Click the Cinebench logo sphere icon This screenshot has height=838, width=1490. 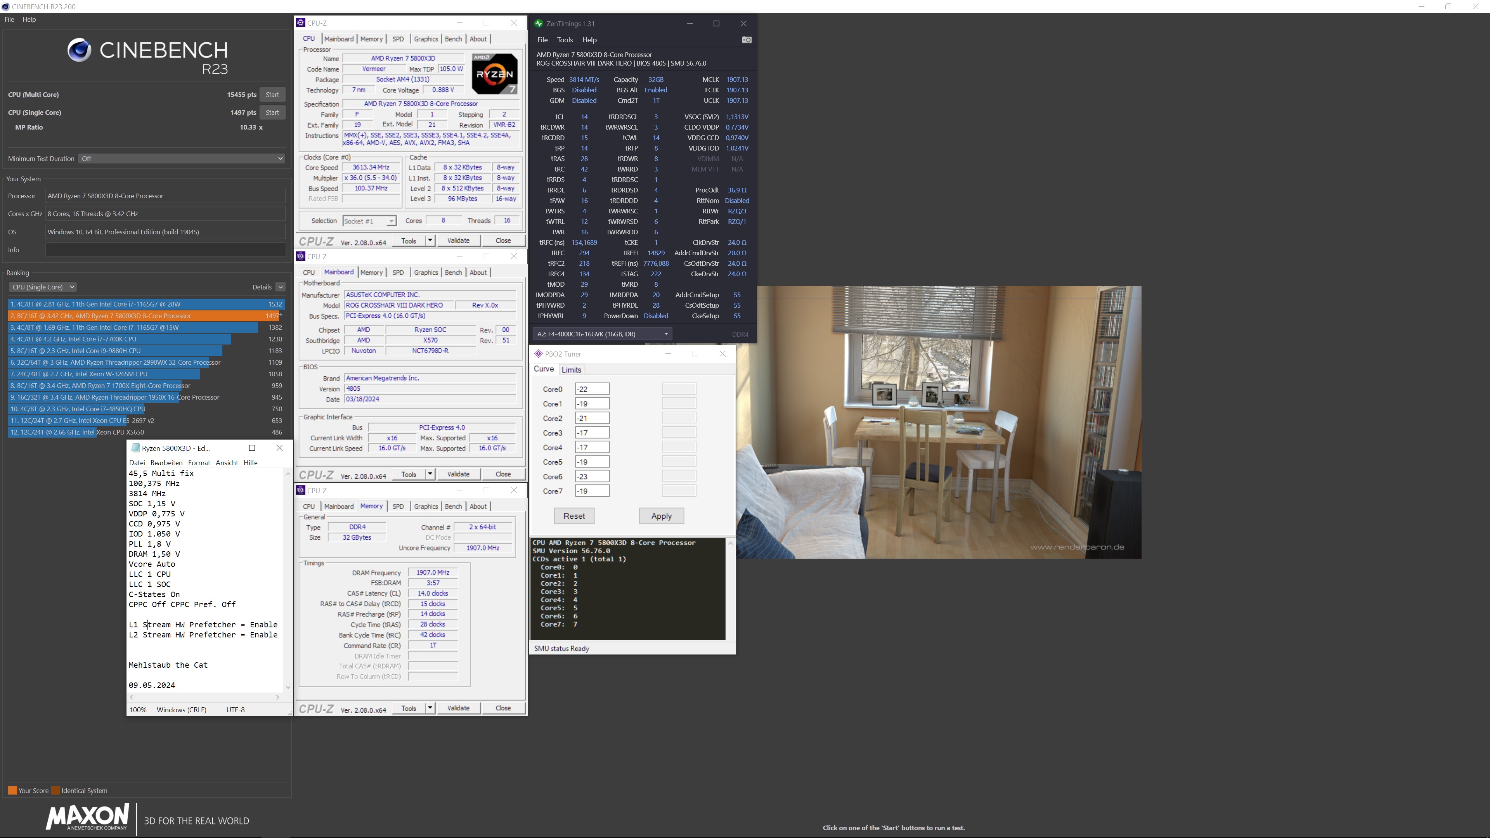pyautogui.click(x=79, y=50)
